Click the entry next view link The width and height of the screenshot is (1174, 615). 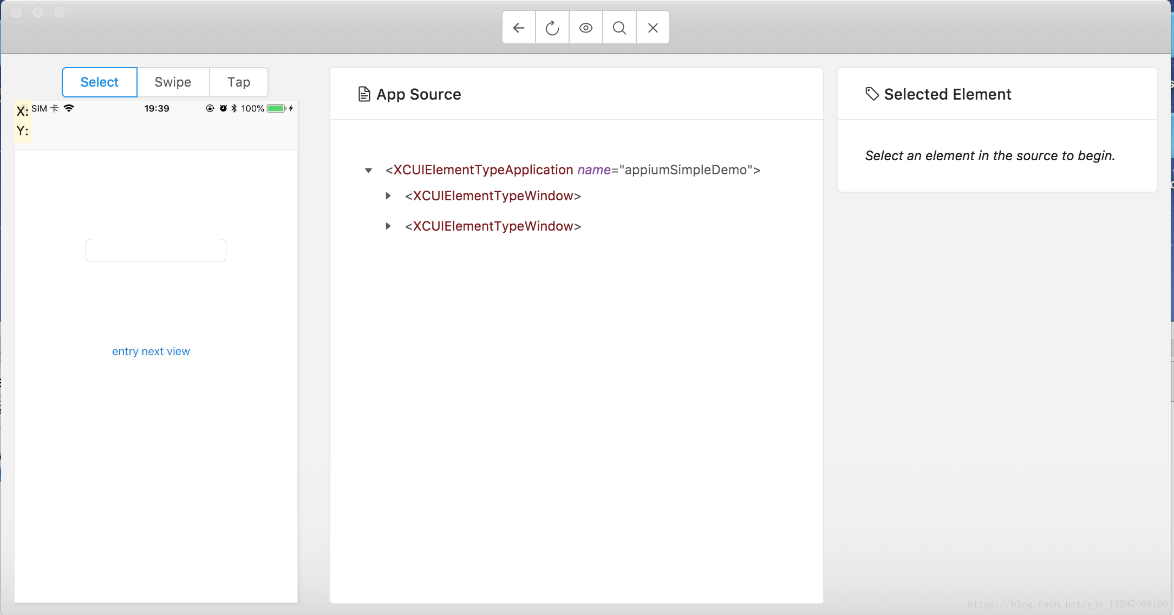151,351
